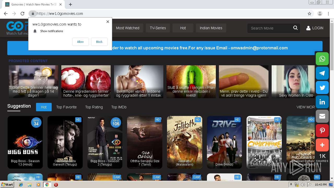Viewport: 334px width, 188px height.
Task: View site security padlock info
Action: pos(33,14)
